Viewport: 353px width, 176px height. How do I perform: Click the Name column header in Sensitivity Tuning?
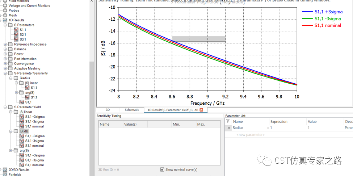pos(111,124)
